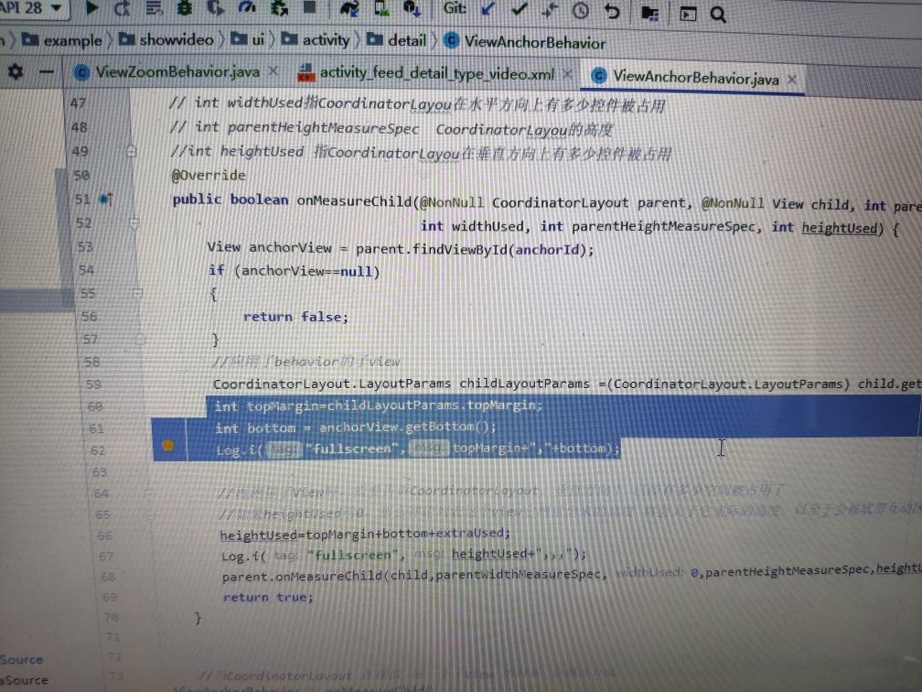This screenshot has width=922, height=692.
Task: Apply code changes icon
Action: click(x=154, y=9)
